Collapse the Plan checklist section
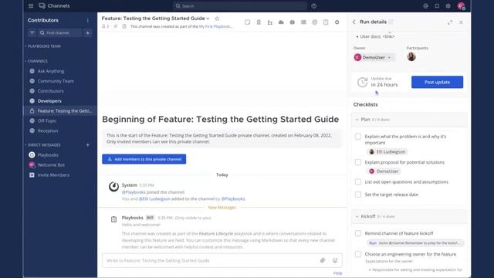Screen dimensions: 494x278 coord(357,120)
